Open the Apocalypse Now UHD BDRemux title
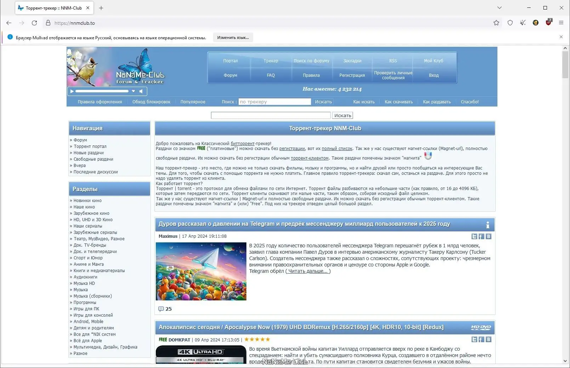This screenshot has height=368, width=570. click(301, 327)
